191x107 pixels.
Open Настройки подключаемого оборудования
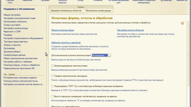point(23,38)
